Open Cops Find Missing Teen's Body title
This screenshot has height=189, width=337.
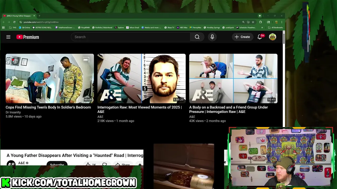(48, 107)
